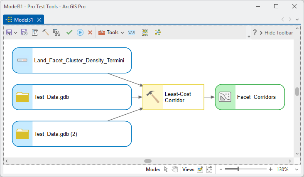Switch to Select mode arrow pointer
This screenshot has width=304, height=177.
click(166, 169)
